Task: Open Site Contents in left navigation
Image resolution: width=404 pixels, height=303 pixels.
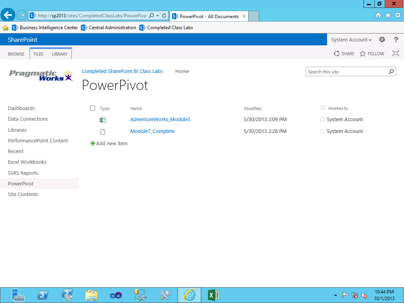Action: pyautogui.click(x=23, y=194)
